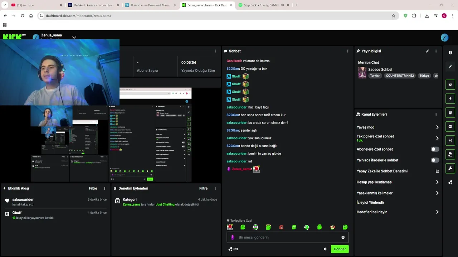This screenshot has height=257, width=458.
Task: Click the Just Chatting category thumbnail
Action: tap(362, 72)
